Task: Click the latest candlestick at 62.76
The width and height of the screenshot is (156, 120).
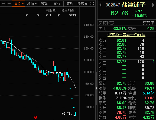Action: [x=75, y=114]
